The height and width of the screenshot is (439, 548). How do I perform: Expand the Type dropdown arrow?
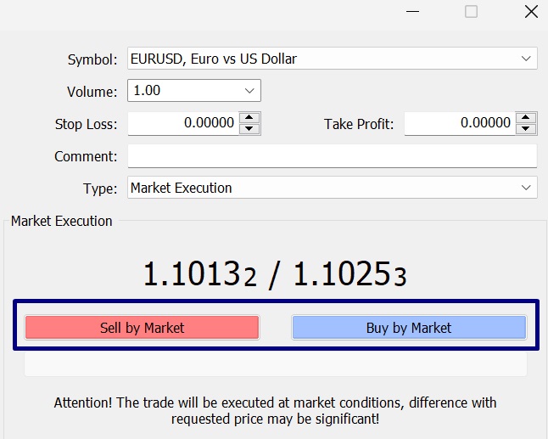pyautogui.click(x=525, y=188)
